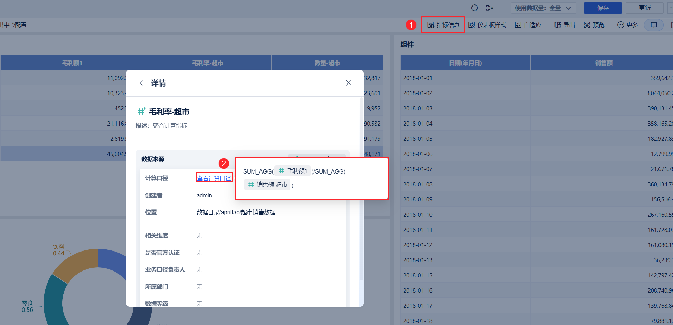The width and height of the screenshot is (673, 325).
Task: Click the 组件 panel title
Action: 407,45
